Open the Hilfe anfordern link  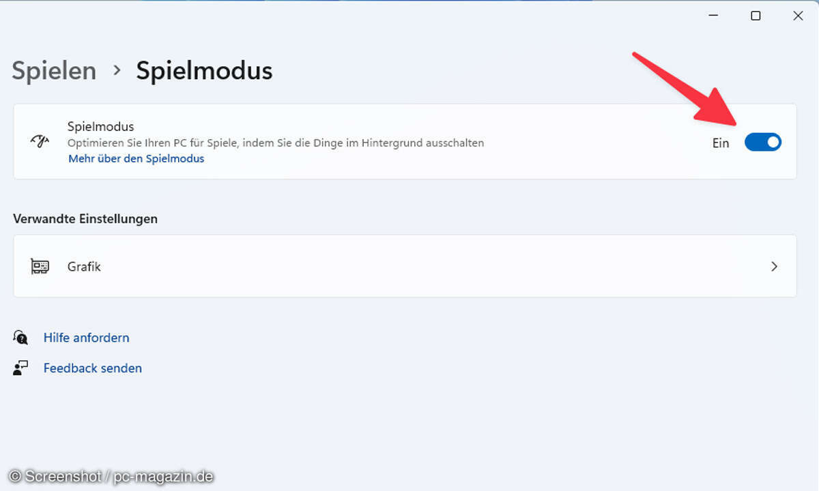click(86, 338)
